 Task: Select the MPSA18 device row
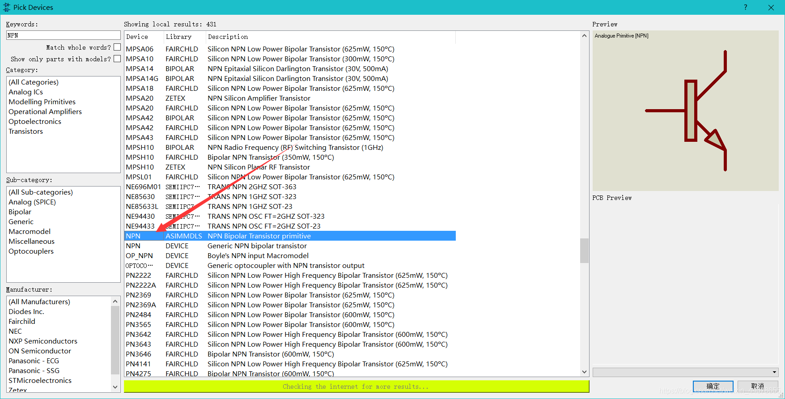pyautogui.click(x=290, y=88)
